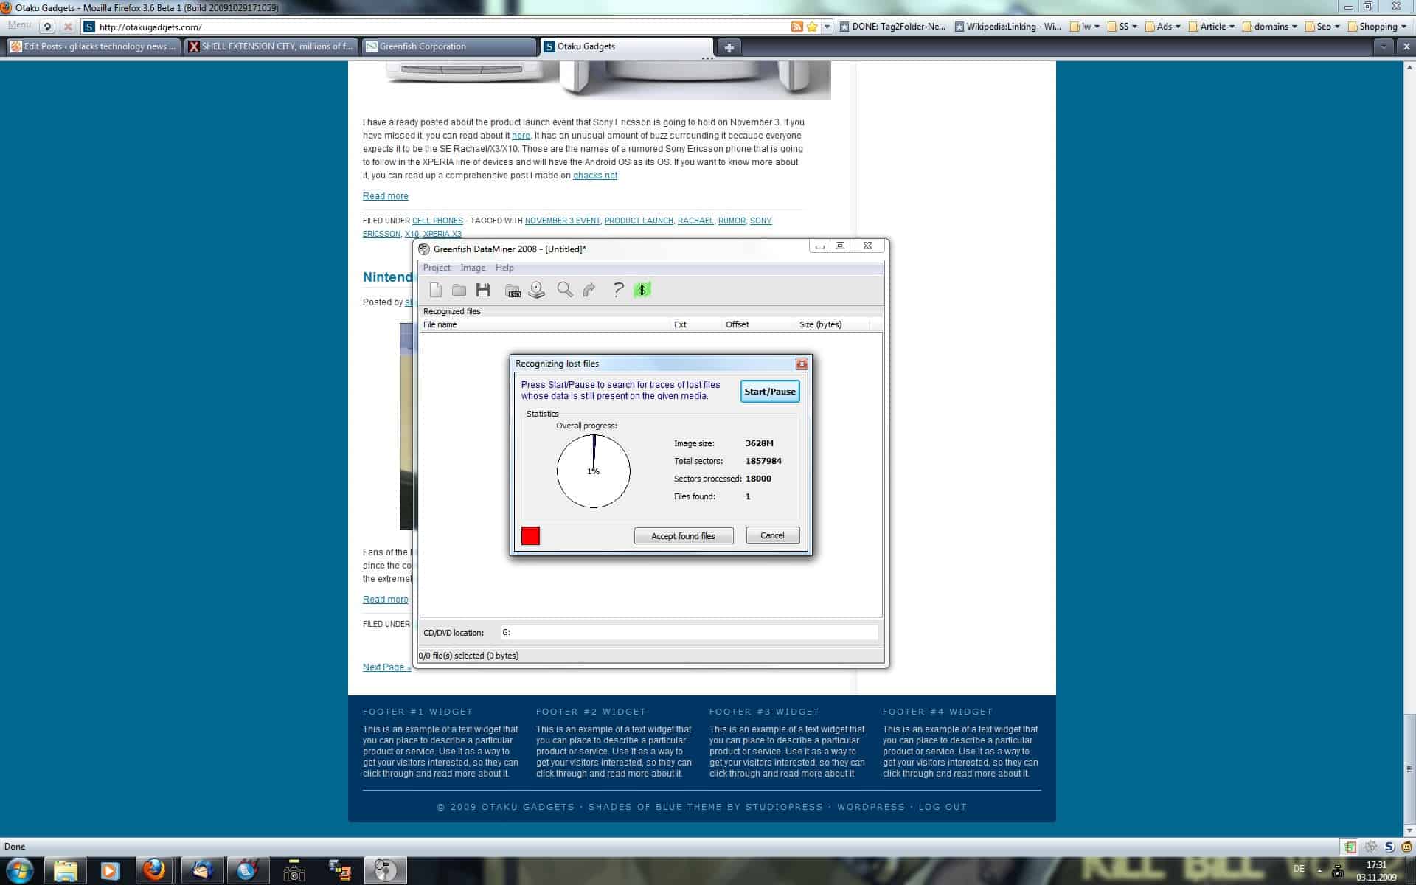Viewport: 1416px width, 885px height.
Task: Switch to the SHELL EXTENSION CITY tab
Action: (x=271, y=46)
